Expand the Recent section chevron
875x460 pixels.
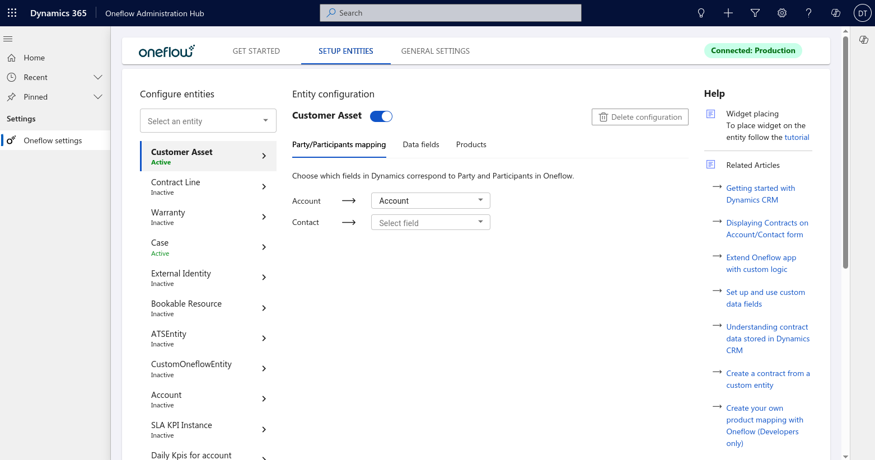coord(98,77)
